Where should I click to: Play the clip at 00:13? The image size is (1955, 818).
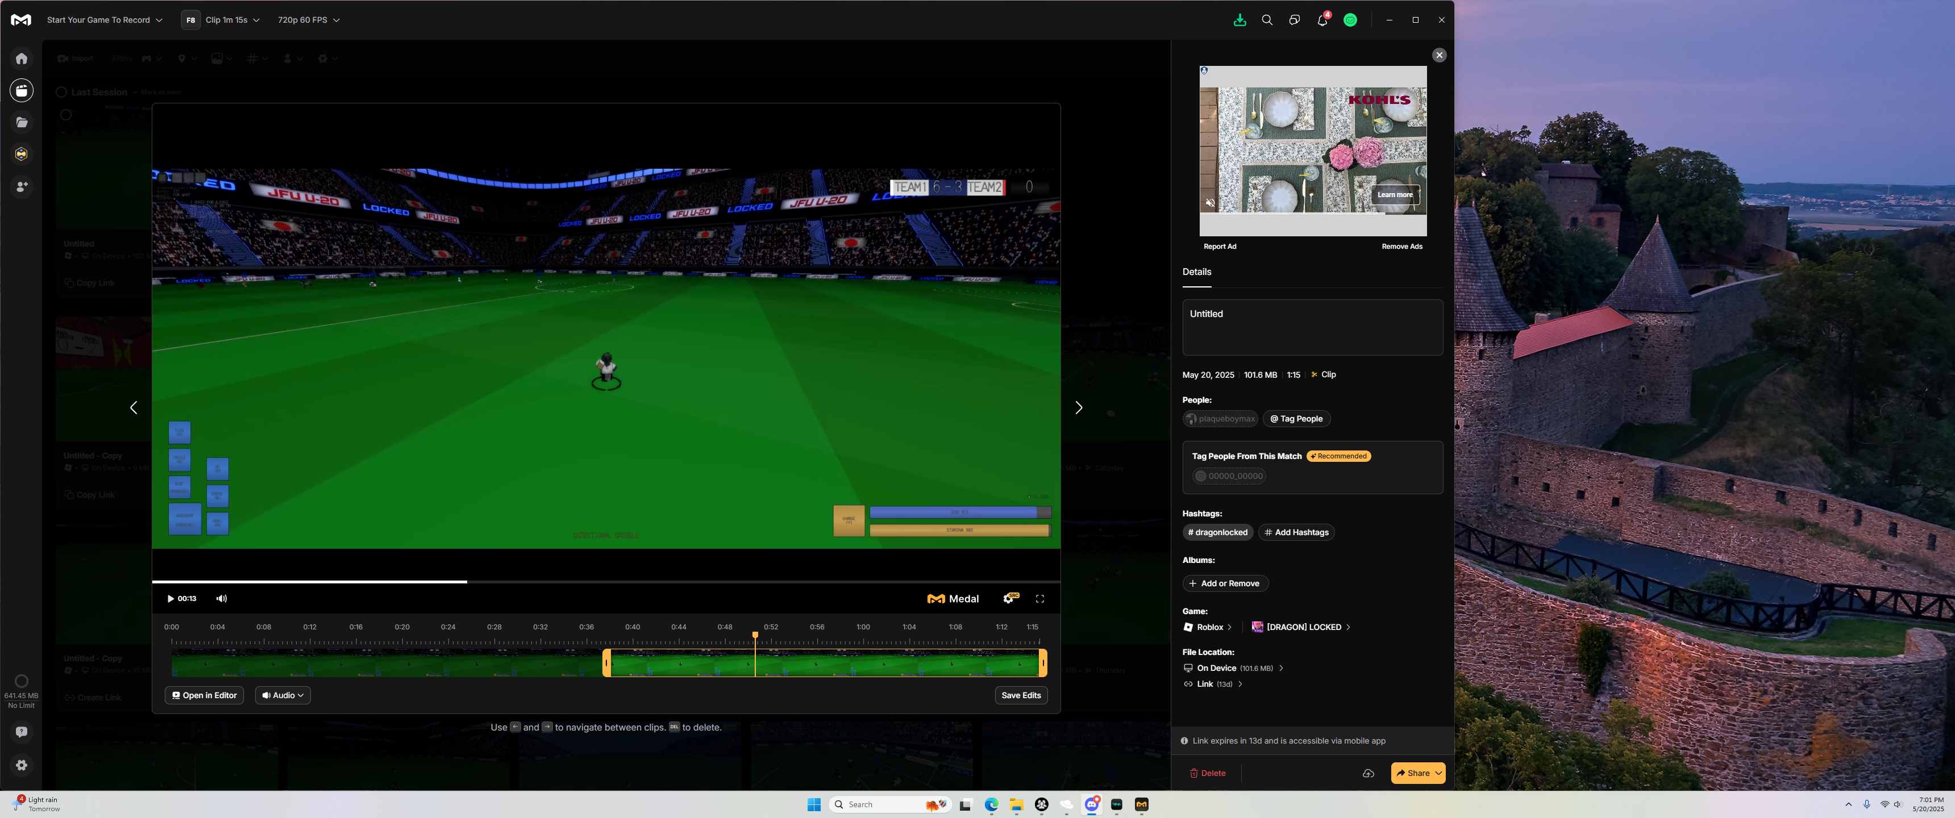170,599
